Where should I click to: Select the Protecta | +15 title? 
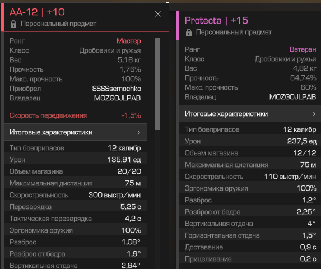pos(216,20)
